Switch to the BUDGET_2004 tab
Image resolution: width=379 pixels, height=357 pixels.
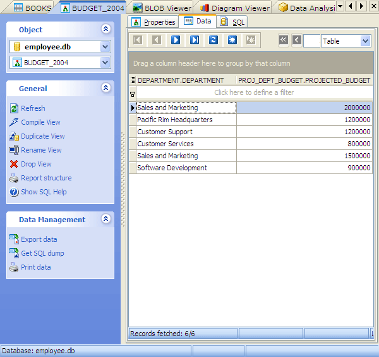pyautogui.click(x=92, y=8)
